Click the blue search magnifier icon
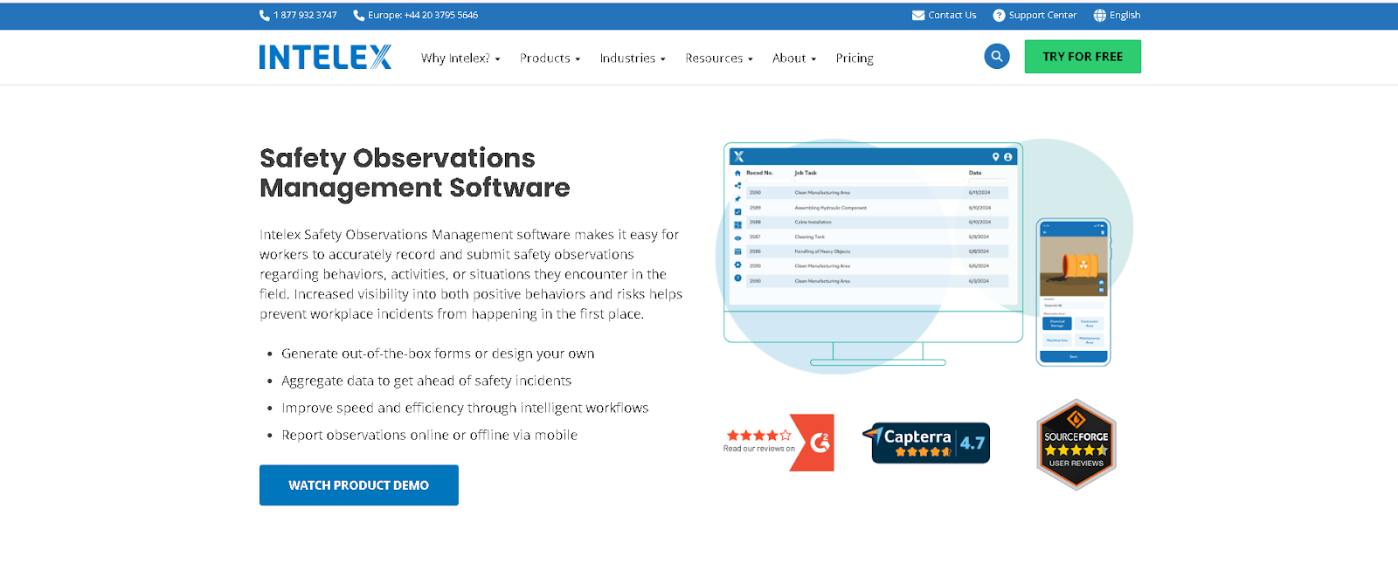This screenshot has width=1398, height=577. [997, 56]
